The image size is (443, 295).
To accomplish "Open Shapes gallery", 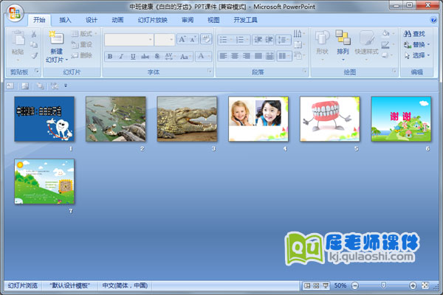I will pos(322,46).
